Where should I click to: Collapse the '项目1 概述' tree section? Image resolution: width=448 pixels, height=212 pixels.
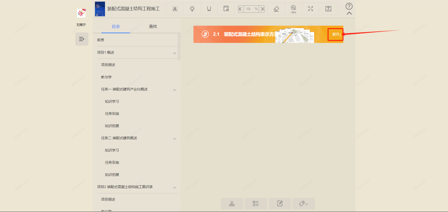coord(174,53)
